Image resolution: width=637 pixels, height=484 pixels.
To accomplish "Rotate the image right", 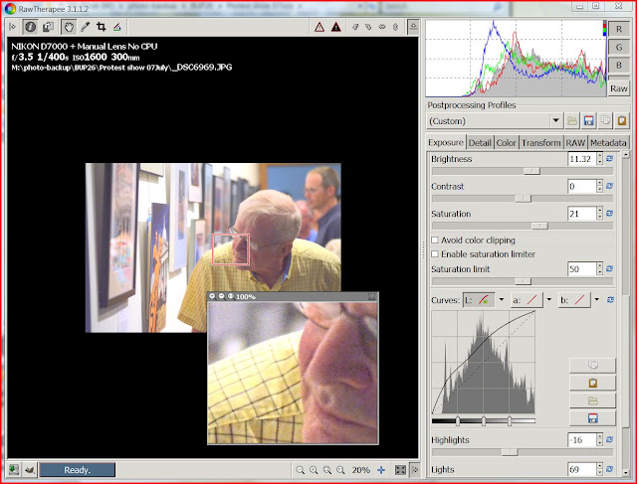I will pos(368,27).
